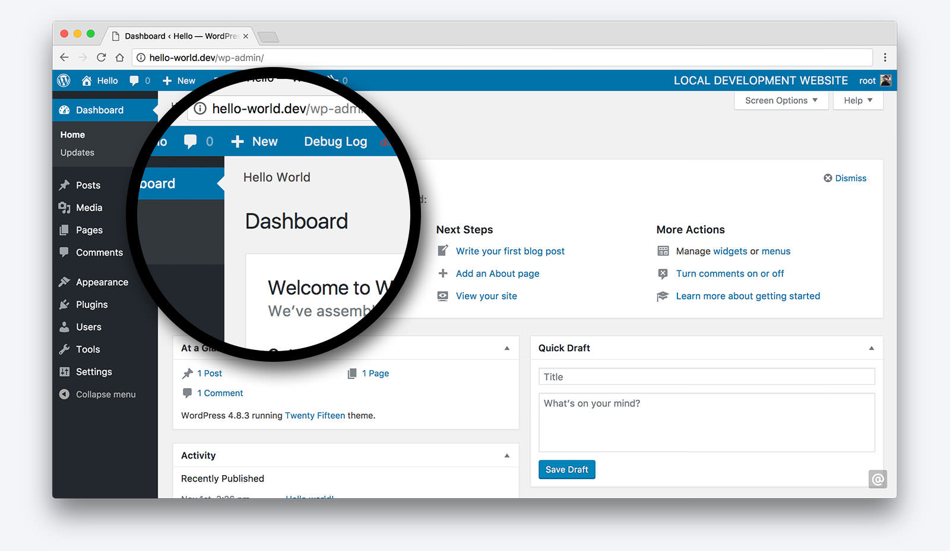The width and height of the screenshot is (950, 551).
Task: Reload the page with refresh icon
Action: click(x=101, y=58)
